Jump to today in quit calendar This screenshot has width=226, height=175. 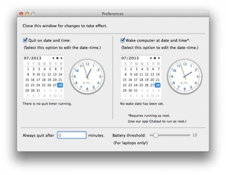coord(57,58)
